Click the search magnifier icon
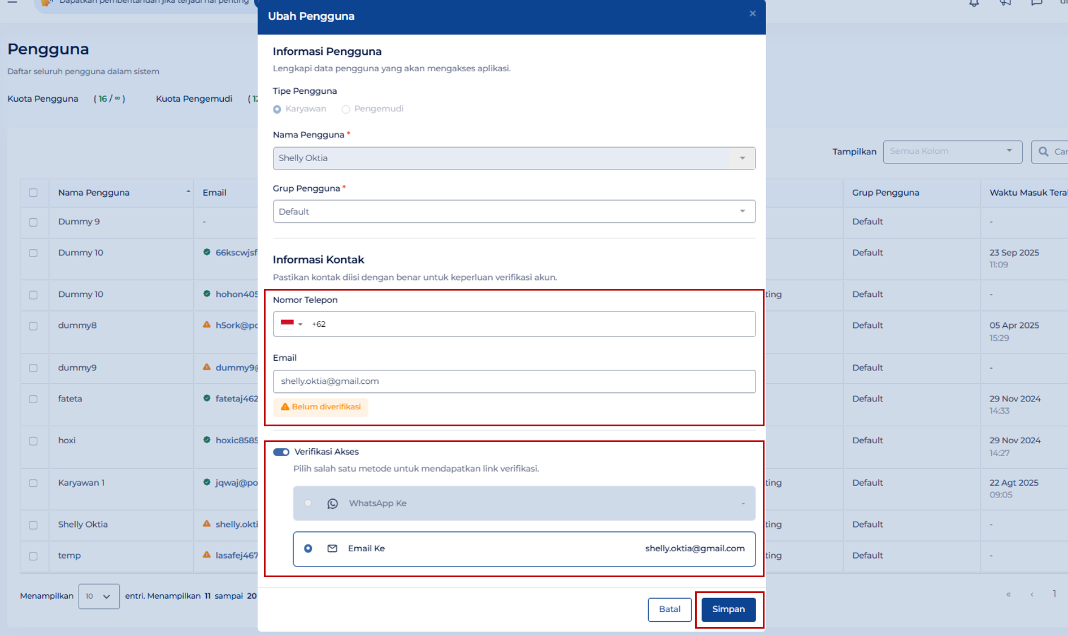 pyautogui.click(x=1044, y=152)
